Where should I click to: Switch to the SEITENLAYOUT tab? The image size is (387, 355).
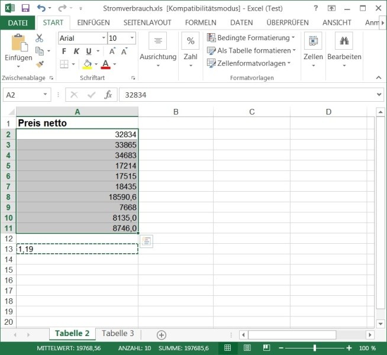point(147,22)
